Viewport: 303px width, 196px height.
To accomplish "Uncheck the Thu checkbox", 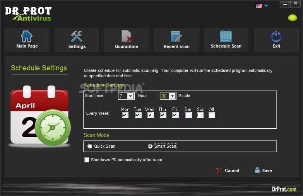I will click(x=163, y=115).
